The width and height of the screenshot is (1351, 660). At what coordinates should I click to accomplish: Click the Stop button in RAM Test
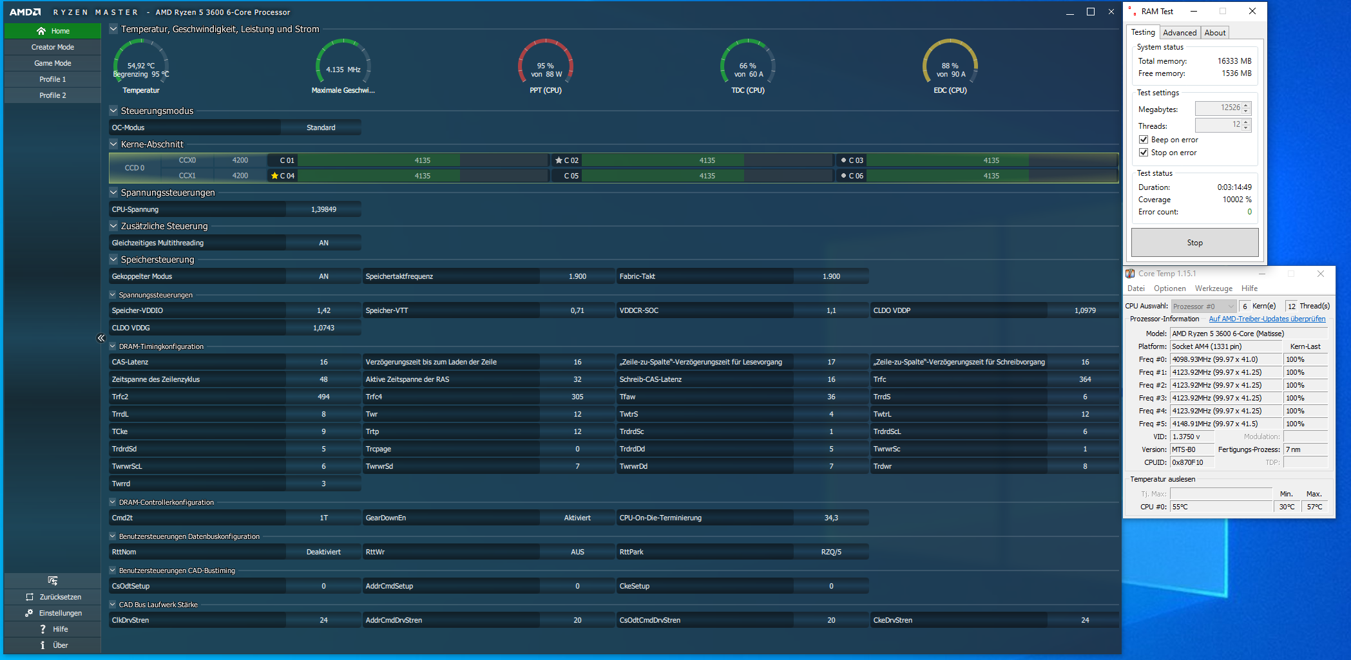[1194, 243]
